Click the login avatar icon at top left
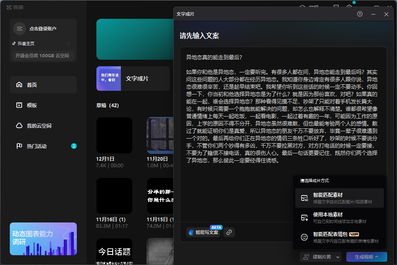397x265 pixels. (x=20, y=28)
